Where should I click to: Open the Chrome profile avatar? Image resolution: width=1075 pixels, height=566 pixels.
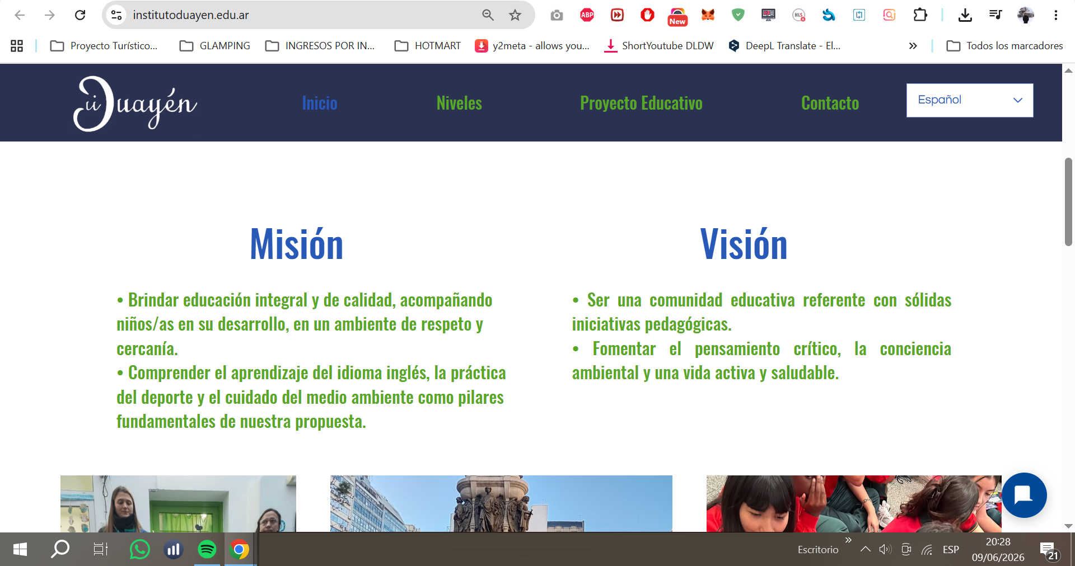click(1026, 15)
